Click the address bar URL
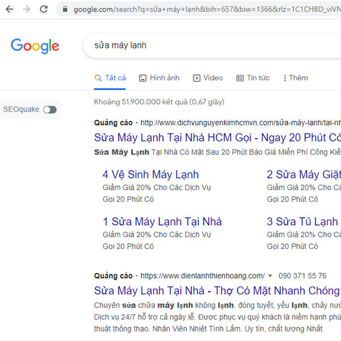This screenshot has height=341, width=341. pos(207,9)
